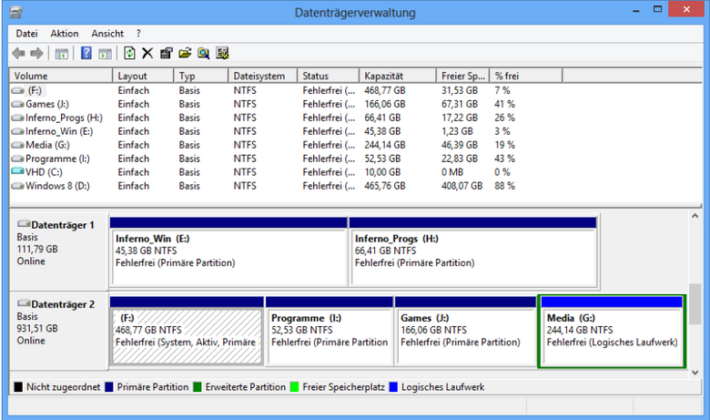710x420 pixels.
Task: Open the ? help menu
Action: tap(138, 34)
